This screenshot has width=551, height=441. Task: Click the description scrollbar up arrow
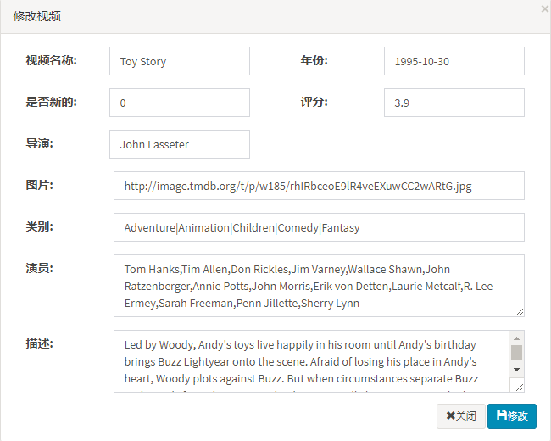516,338
